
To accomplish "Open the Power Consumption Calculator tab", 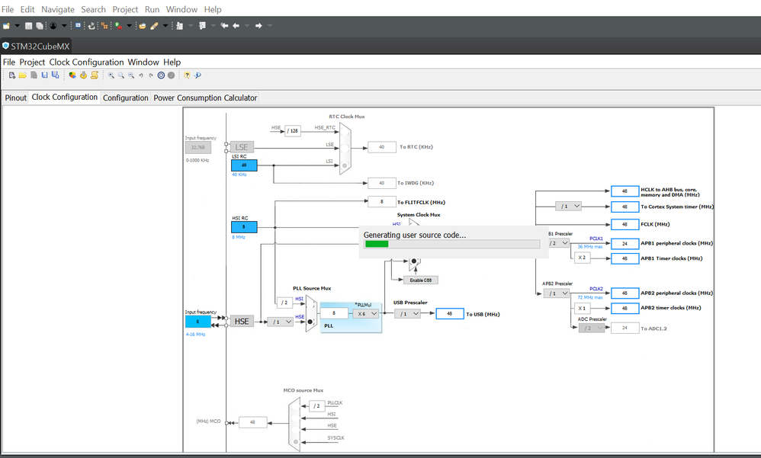I will click(205, 98).
